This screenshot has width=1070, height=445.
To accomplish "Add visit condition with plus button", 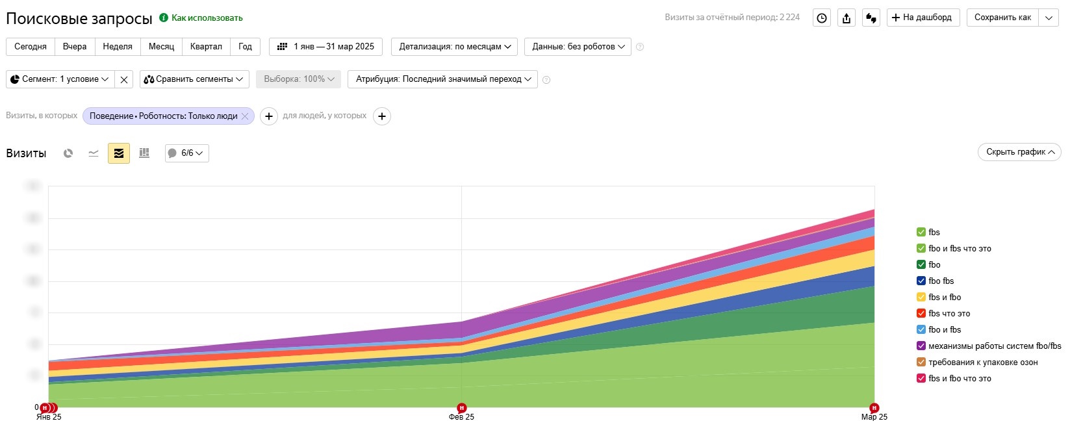I will tap(269, 116).
